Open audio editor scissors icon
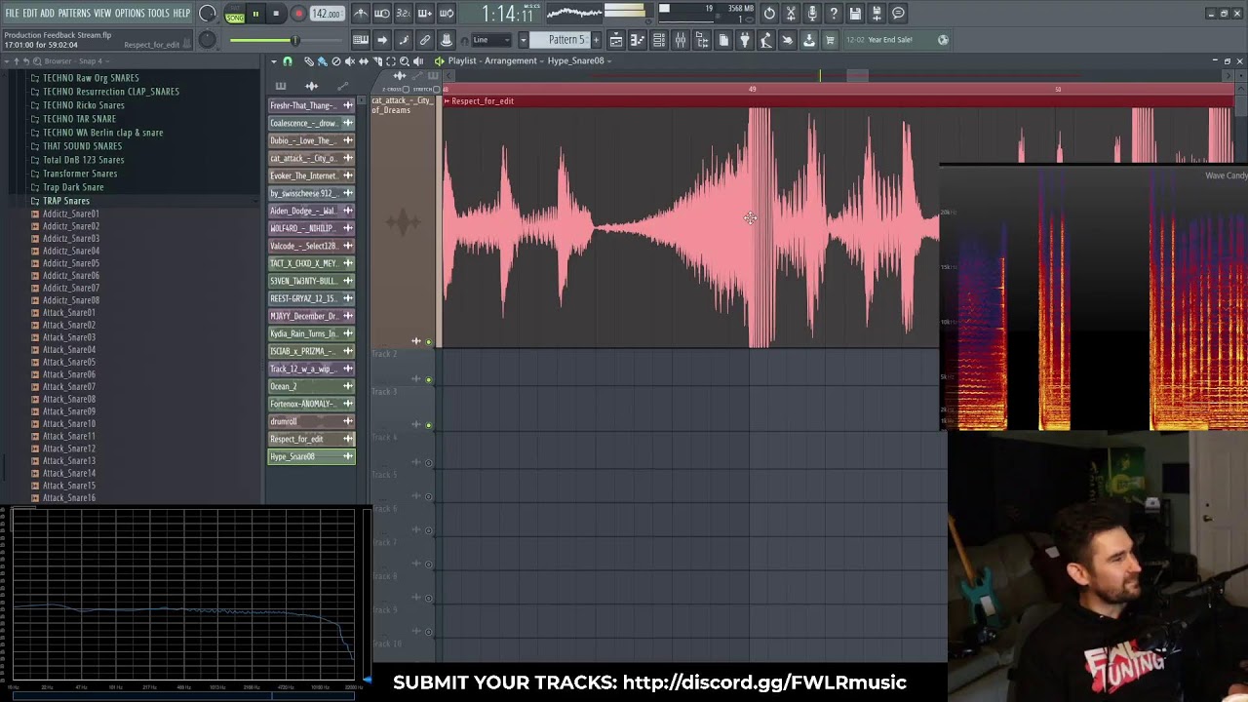1248x702 pixels. point(791,13)
